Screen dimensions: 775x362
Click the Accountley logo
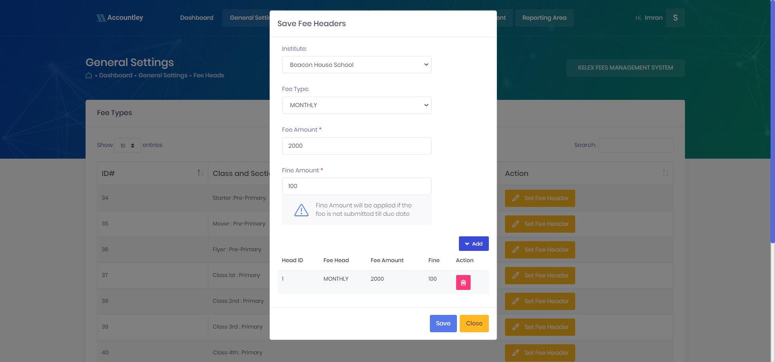point(119,18)
